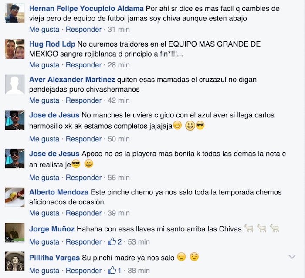This screenshot has width=305, height=278.
Task: Click the 31 min timestamp
Action: click(119, 30)
